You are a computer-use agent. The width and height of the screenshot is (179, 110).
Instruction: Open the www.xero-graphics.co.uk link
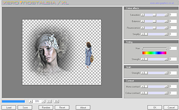click(162, 3)
